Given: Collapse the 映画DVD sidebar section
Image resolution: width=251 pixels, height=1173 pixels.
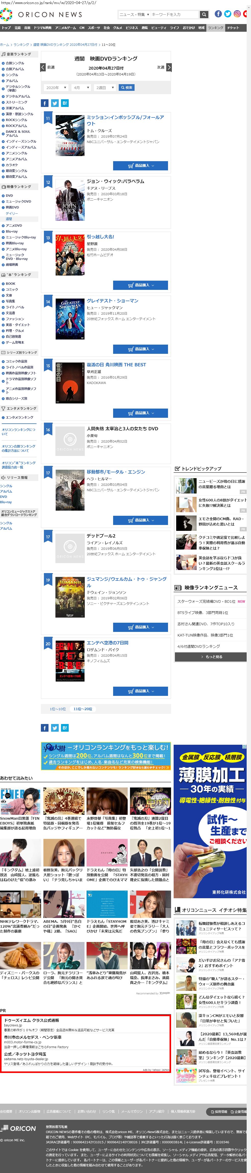Looking at the screenshot, I should [3, 207].
